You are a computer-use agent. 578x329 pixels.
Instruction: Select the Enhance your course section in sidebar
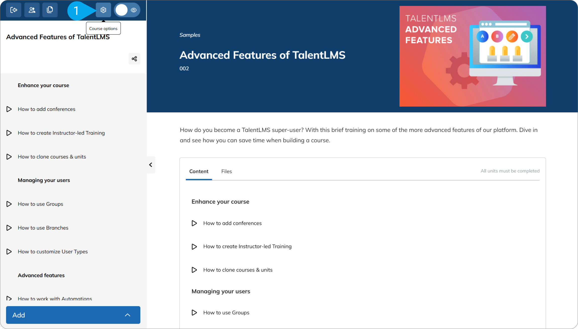(x=43, y=85)
